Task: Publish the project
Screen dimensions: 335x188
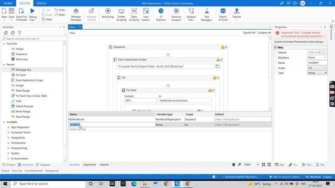Action: point(237,14)
